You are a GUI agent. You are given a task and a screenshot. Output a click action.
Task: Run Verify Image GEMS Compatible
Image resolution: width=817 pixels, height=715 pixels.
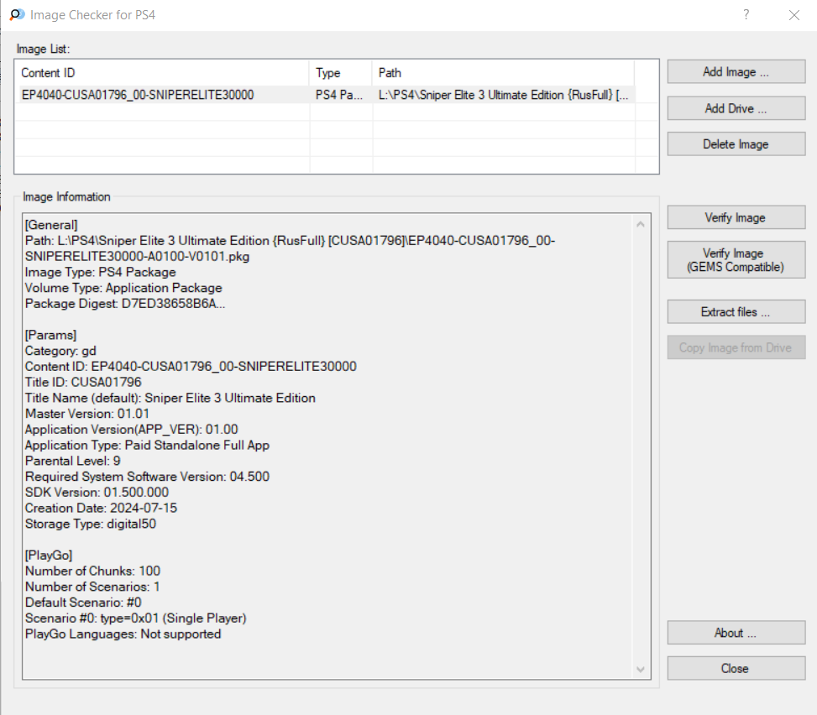tap(736, 260)
